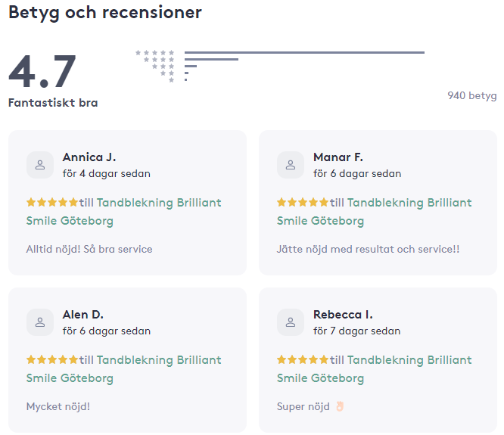
Task: Click the 940 betyg count
Action: [471, 95]
